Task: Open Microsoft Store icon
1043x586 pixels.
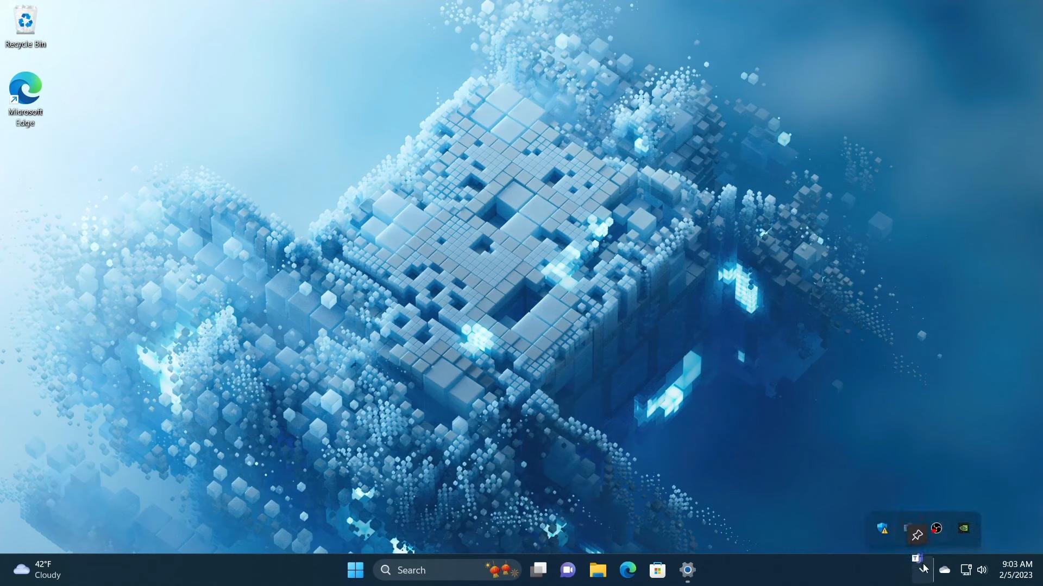Action: click(657, 570)
